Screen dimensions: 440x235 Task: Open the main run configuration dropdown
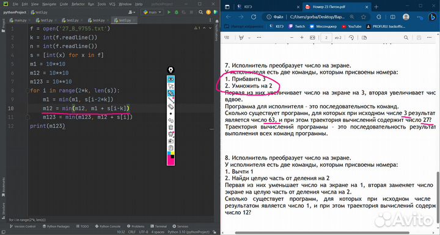point(152,12)
